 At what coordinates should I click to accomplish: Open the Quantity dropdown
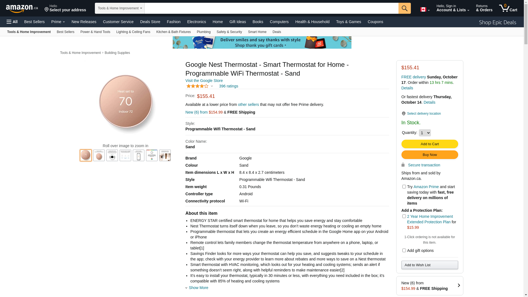(x=425, y=133)
